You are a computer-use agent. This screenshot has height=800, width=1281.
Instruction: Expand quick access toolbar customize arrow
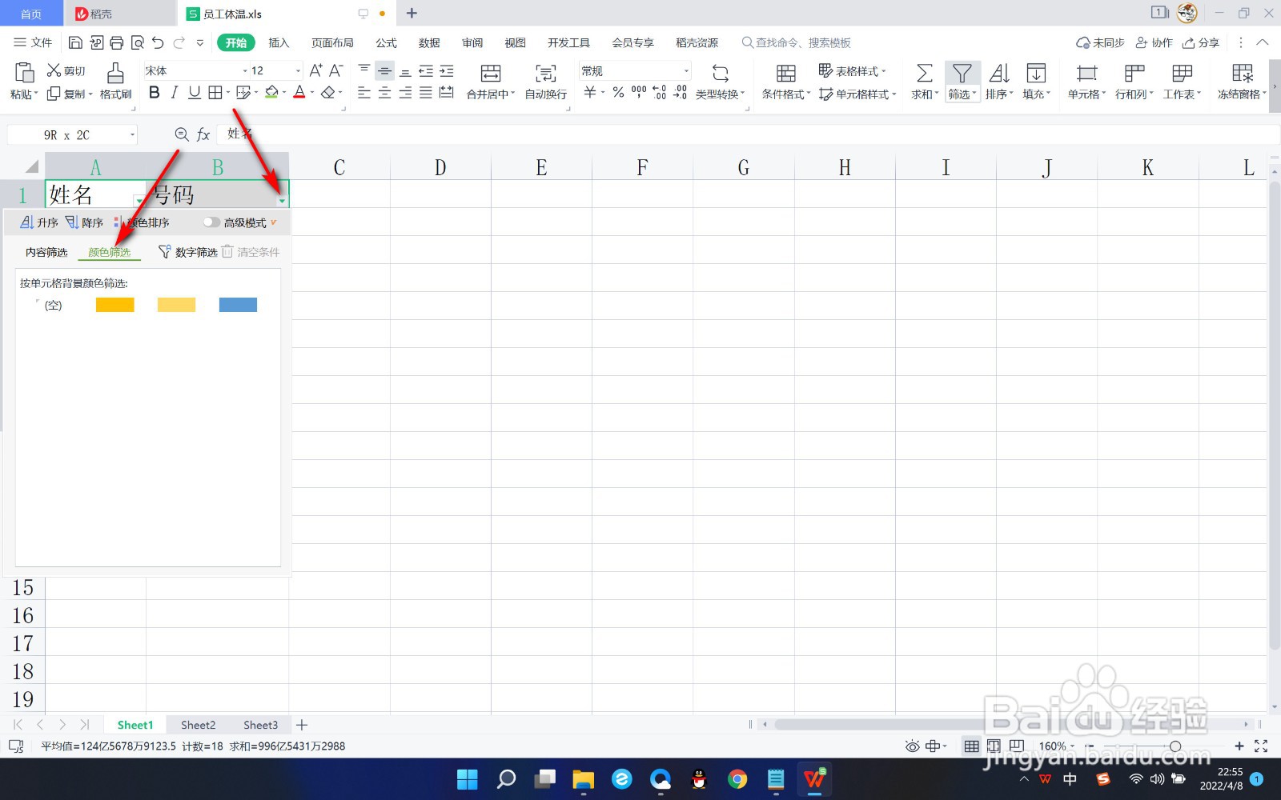[x=200, y=42]
